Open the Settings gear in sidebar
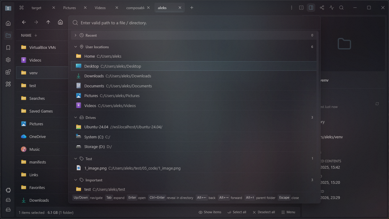 coord(8,60)
